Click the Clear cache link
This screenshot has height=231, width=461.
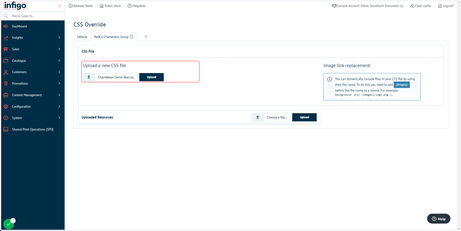pos(421,6)
